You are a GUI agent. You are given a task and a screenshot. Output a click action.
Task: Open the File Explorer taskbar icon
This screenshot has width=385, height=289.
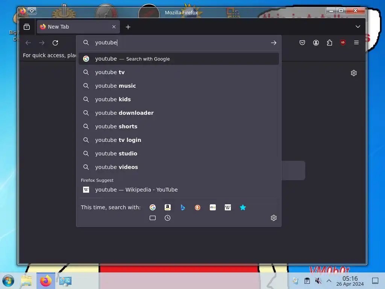[26, 281]
